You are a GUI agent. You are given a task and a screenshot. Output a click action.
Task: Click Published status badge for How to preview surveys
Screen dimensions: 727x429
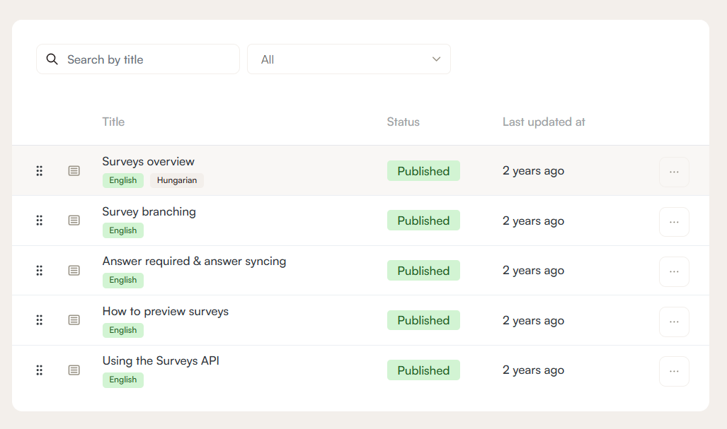pos(423,320)
